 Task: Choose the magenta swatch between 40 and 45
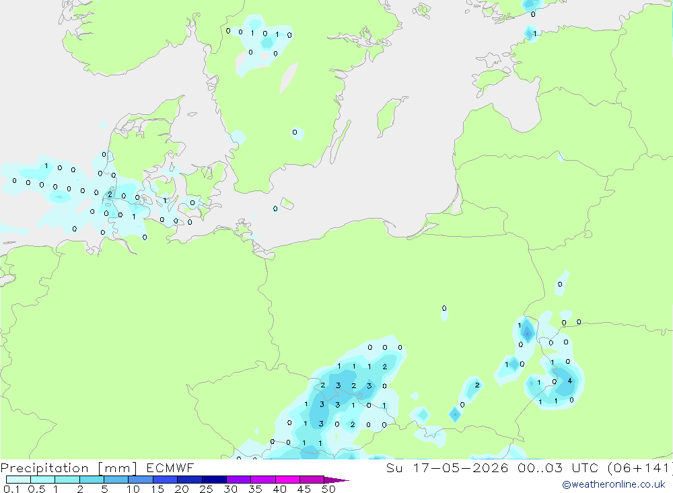pyautogui.click(x=287, y=480)
